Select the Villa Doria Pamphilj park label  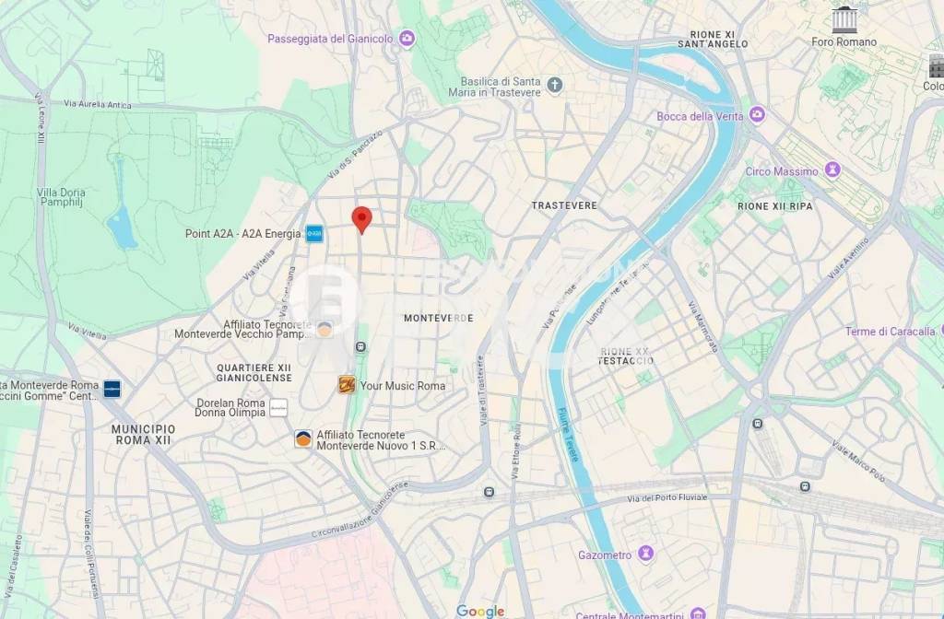pos(61,197)
